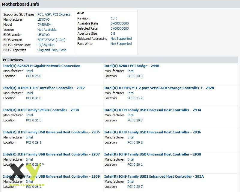Select Intel manufacturer under USB Host Controller 2938

click(131, 159)
